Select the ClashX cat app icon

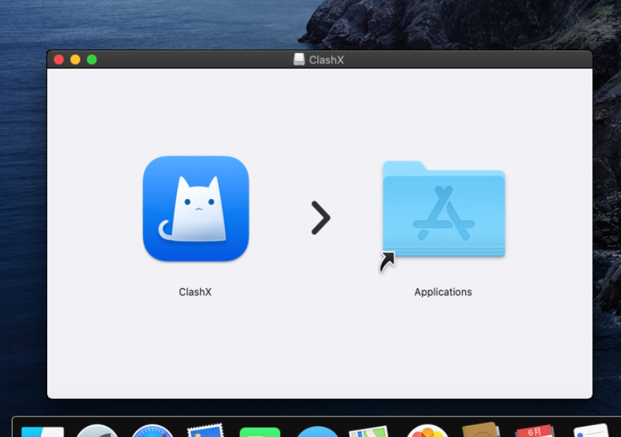click(x=195, y=209)
